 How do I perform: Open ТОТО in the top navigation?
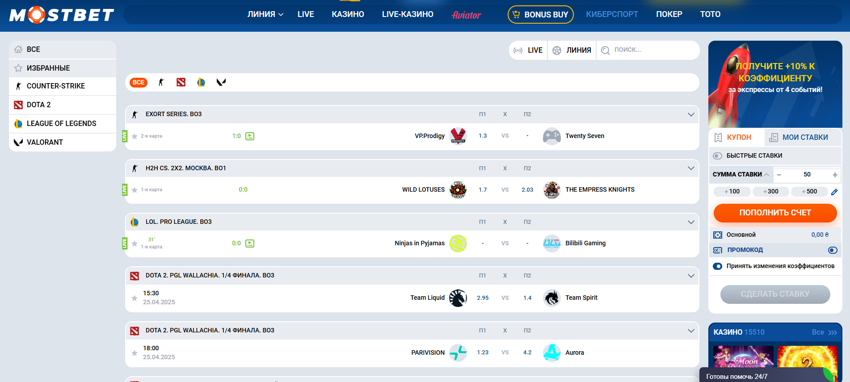710,14
